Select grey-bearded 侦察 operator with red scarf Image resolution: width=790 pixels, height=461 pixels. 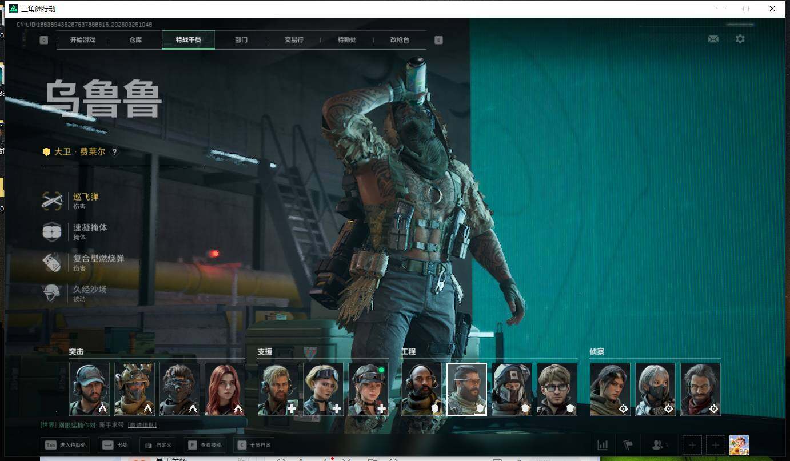tap(700, 389)
